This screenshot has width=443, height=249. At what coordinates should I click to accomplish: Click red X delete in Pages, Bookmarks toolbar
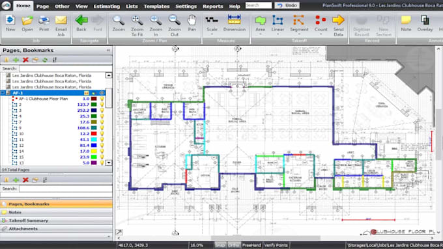(25, 60)
